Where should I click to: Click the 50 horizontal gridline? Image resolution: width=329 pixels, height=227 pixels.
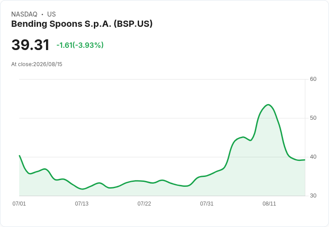(162, 118)
